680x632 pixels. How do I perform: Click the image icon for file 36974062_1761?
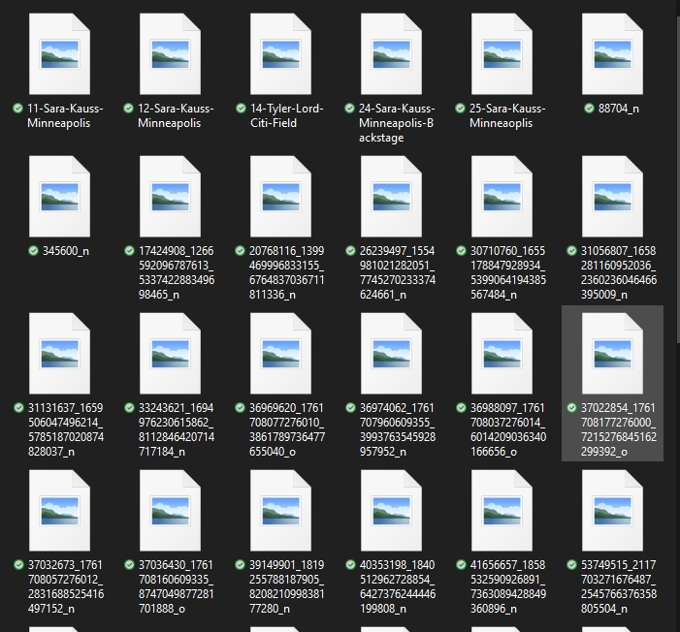pos(391,353)
